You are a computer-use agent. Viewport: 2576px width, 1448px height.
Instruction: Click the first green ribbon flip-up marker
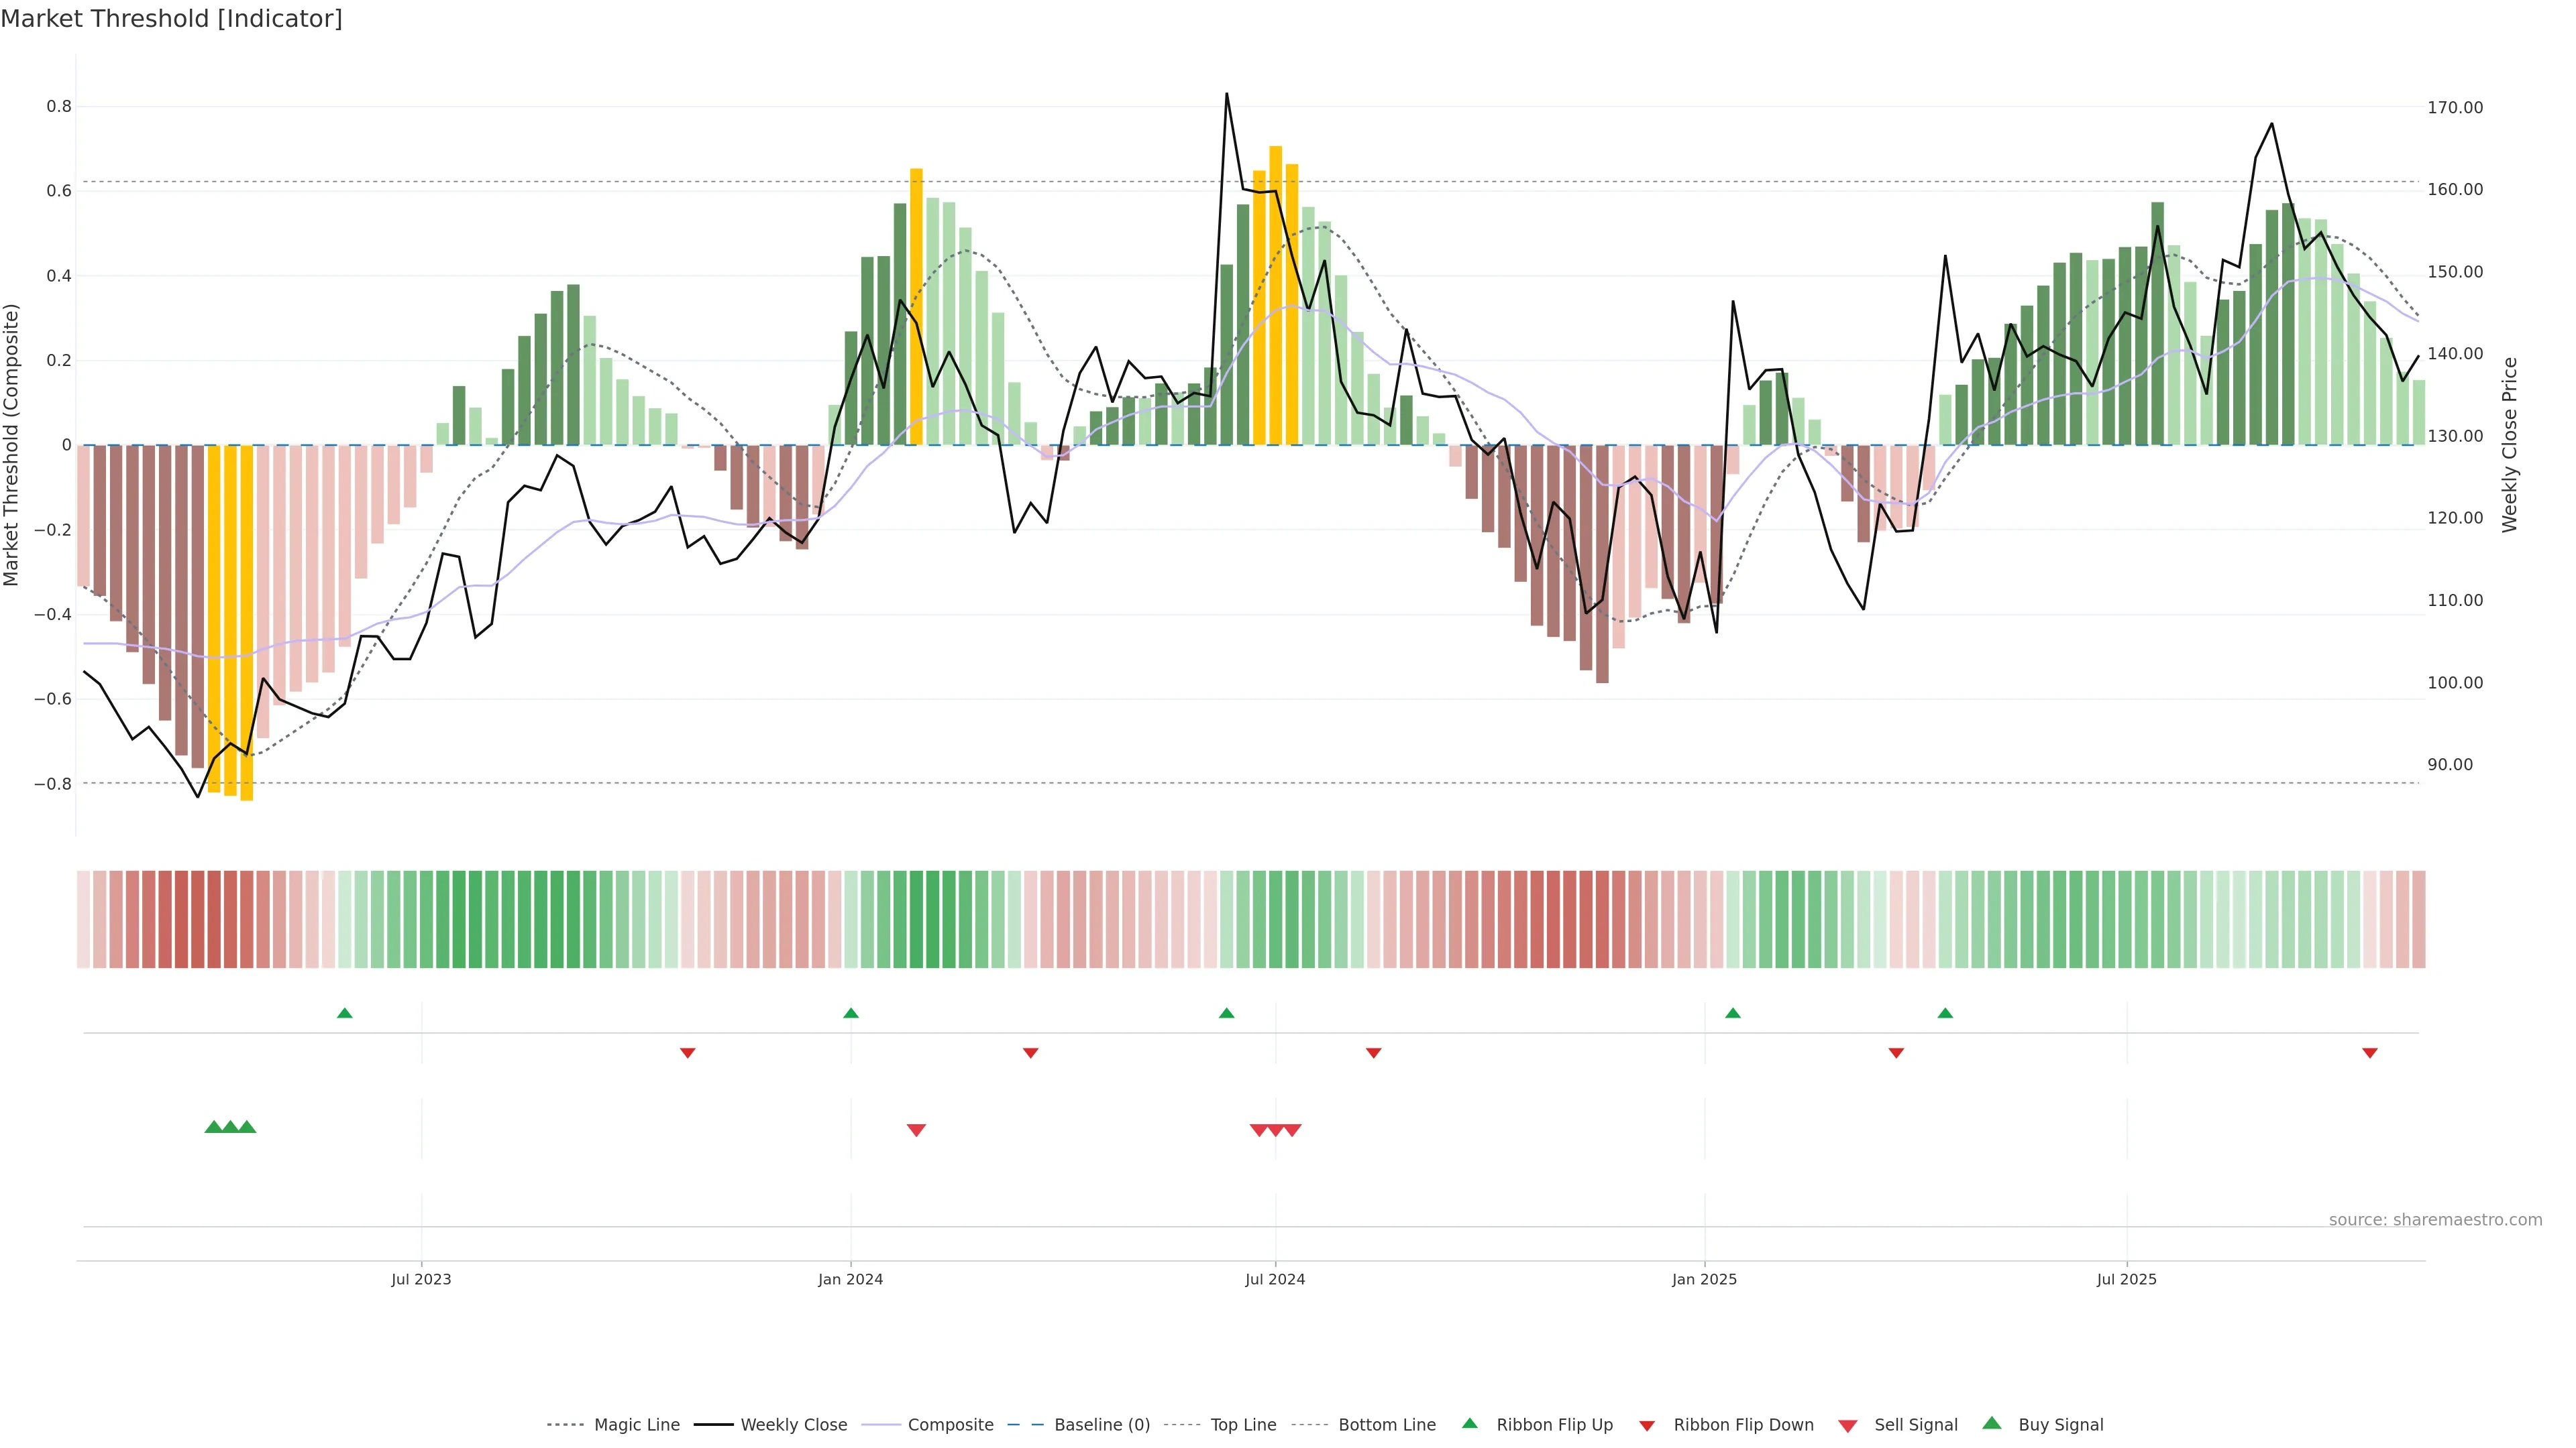pyautogui.click(x=345, y=1014)
